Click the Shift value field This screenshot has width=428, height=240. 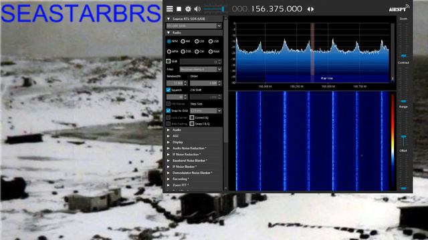[x=201, y=62]
